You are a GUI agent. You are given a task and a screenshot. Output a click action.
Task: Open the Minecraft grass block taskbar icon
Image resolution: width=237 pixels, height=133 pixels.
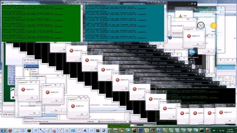coord(29,130)
